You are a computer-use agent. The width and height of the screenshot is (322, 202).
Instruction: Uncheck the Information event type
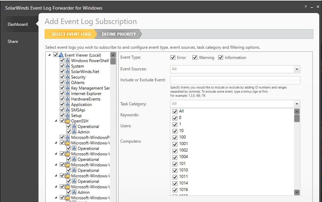click(221, 58)
